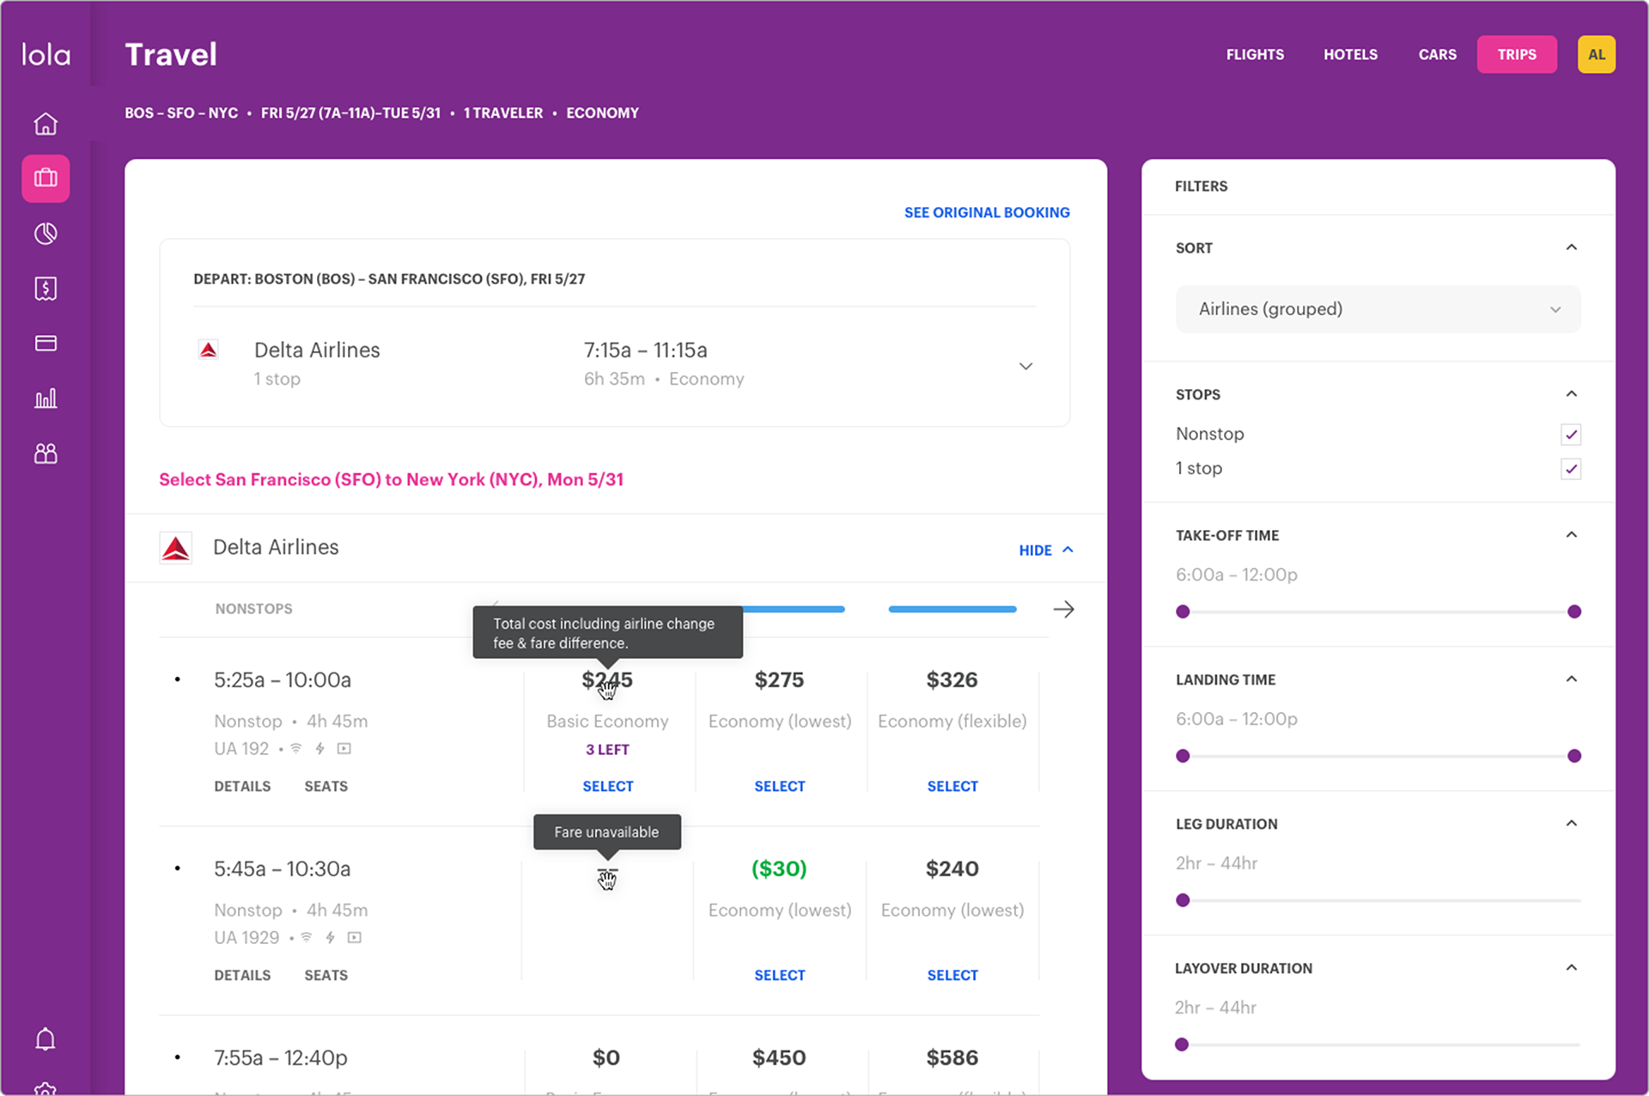This screenshot has width=1649, height=1096.
Task: Open the Flights tab
Action: coord(1254,55)
